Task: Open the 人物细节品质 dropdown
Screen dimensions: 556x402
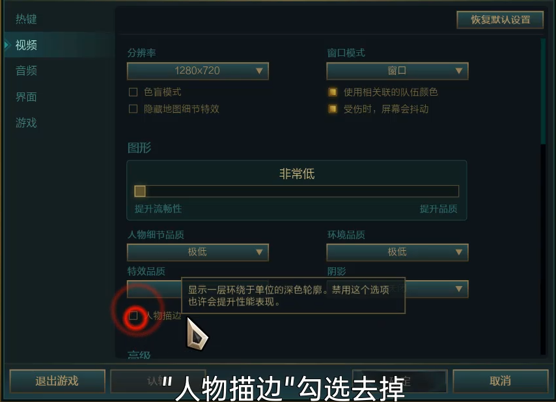Action: pyautogui.click(x=197, y=252)
